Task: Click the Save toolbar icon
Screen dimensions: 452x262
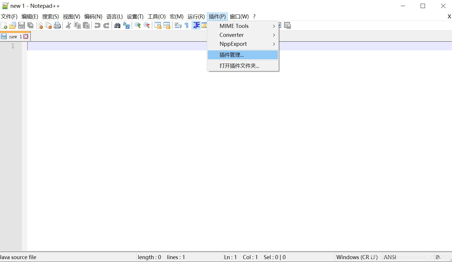Action: point(22,26)
